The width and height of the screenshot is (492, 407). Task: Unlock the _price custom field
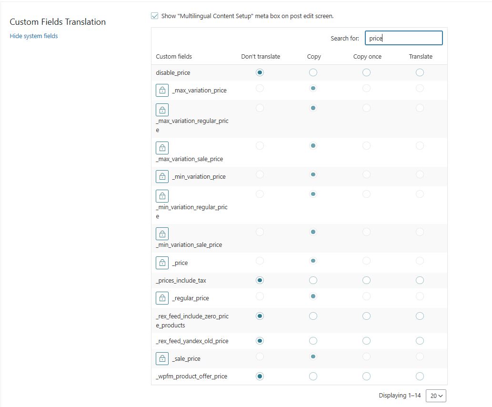(162, 263)
